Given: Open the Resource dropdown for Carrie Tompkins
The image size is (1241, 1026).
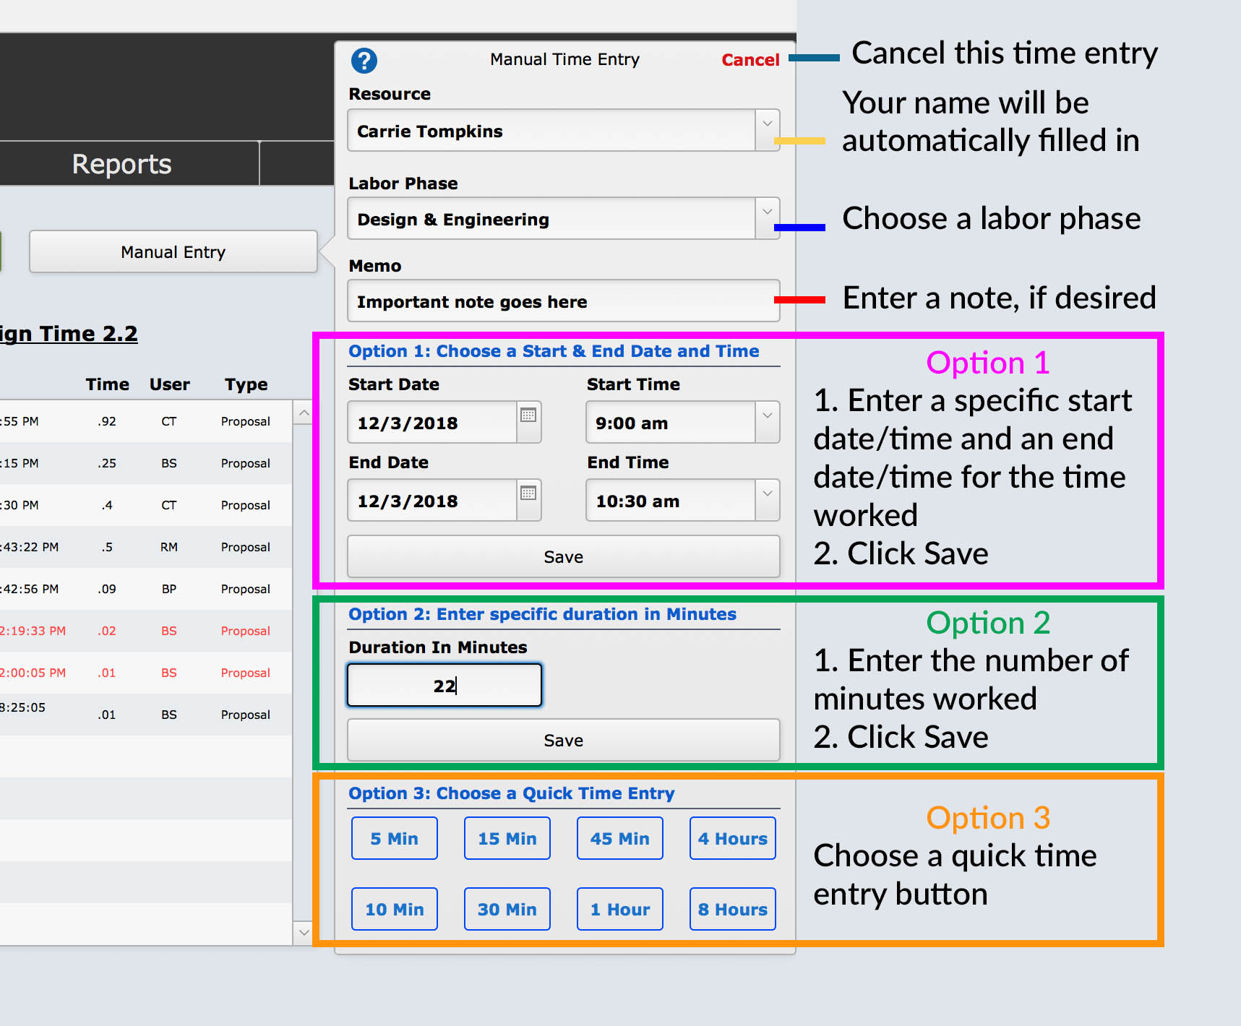Looking at the screenshot, I should point(767,130).
